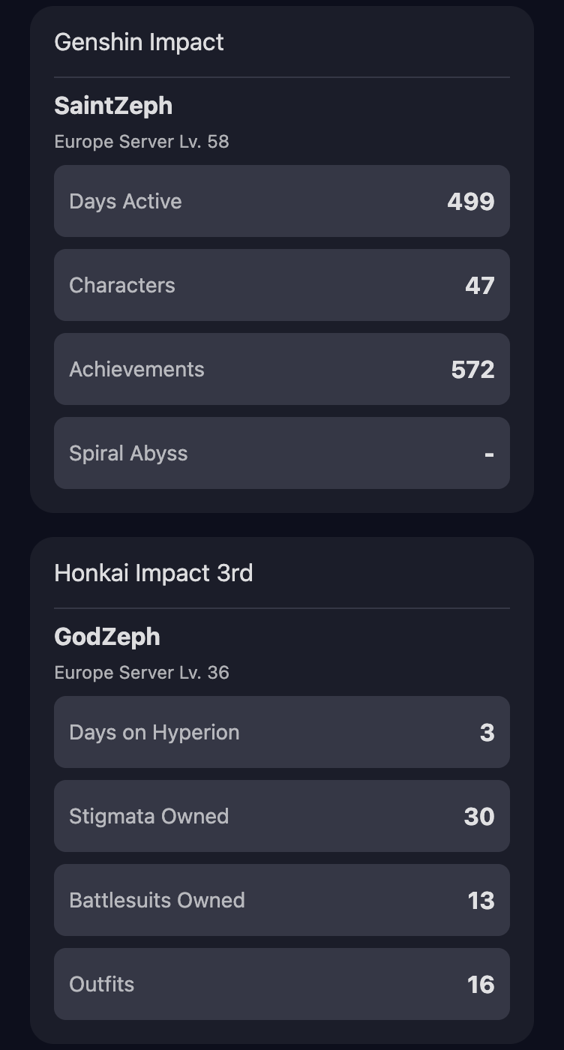The height and width of the screenshot is (1050, 564).
Task: Click the Genshin Impact card title
Action: (x=139, y=42)
